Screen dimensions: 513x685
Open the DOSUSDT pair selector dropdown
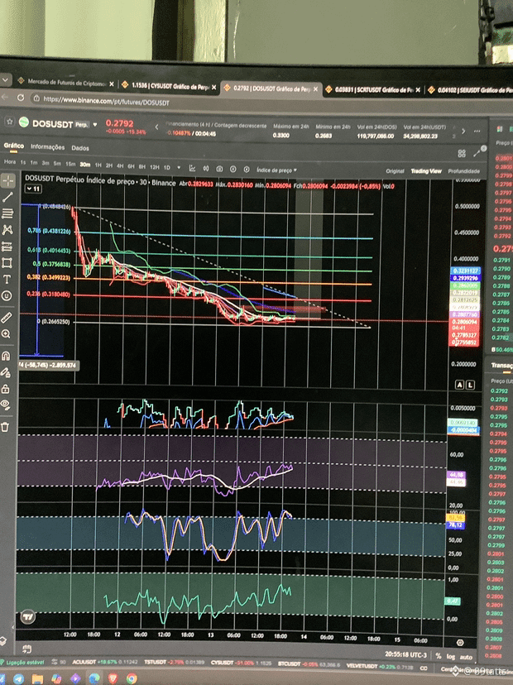(95, 124)
